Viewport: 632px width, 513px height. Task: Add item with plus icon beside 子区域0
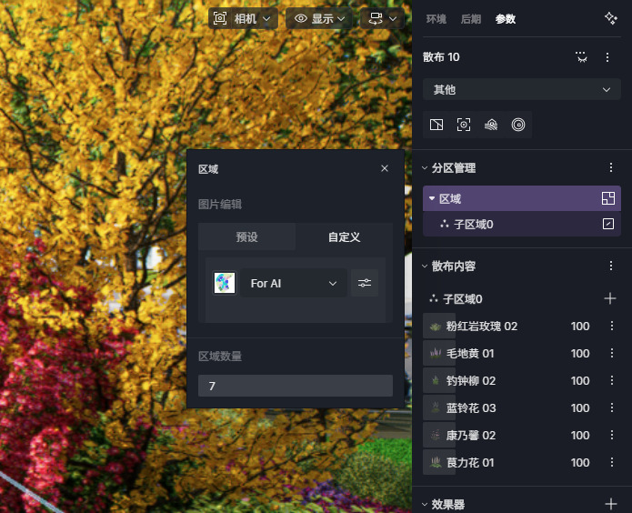click(x=610, y=298)
